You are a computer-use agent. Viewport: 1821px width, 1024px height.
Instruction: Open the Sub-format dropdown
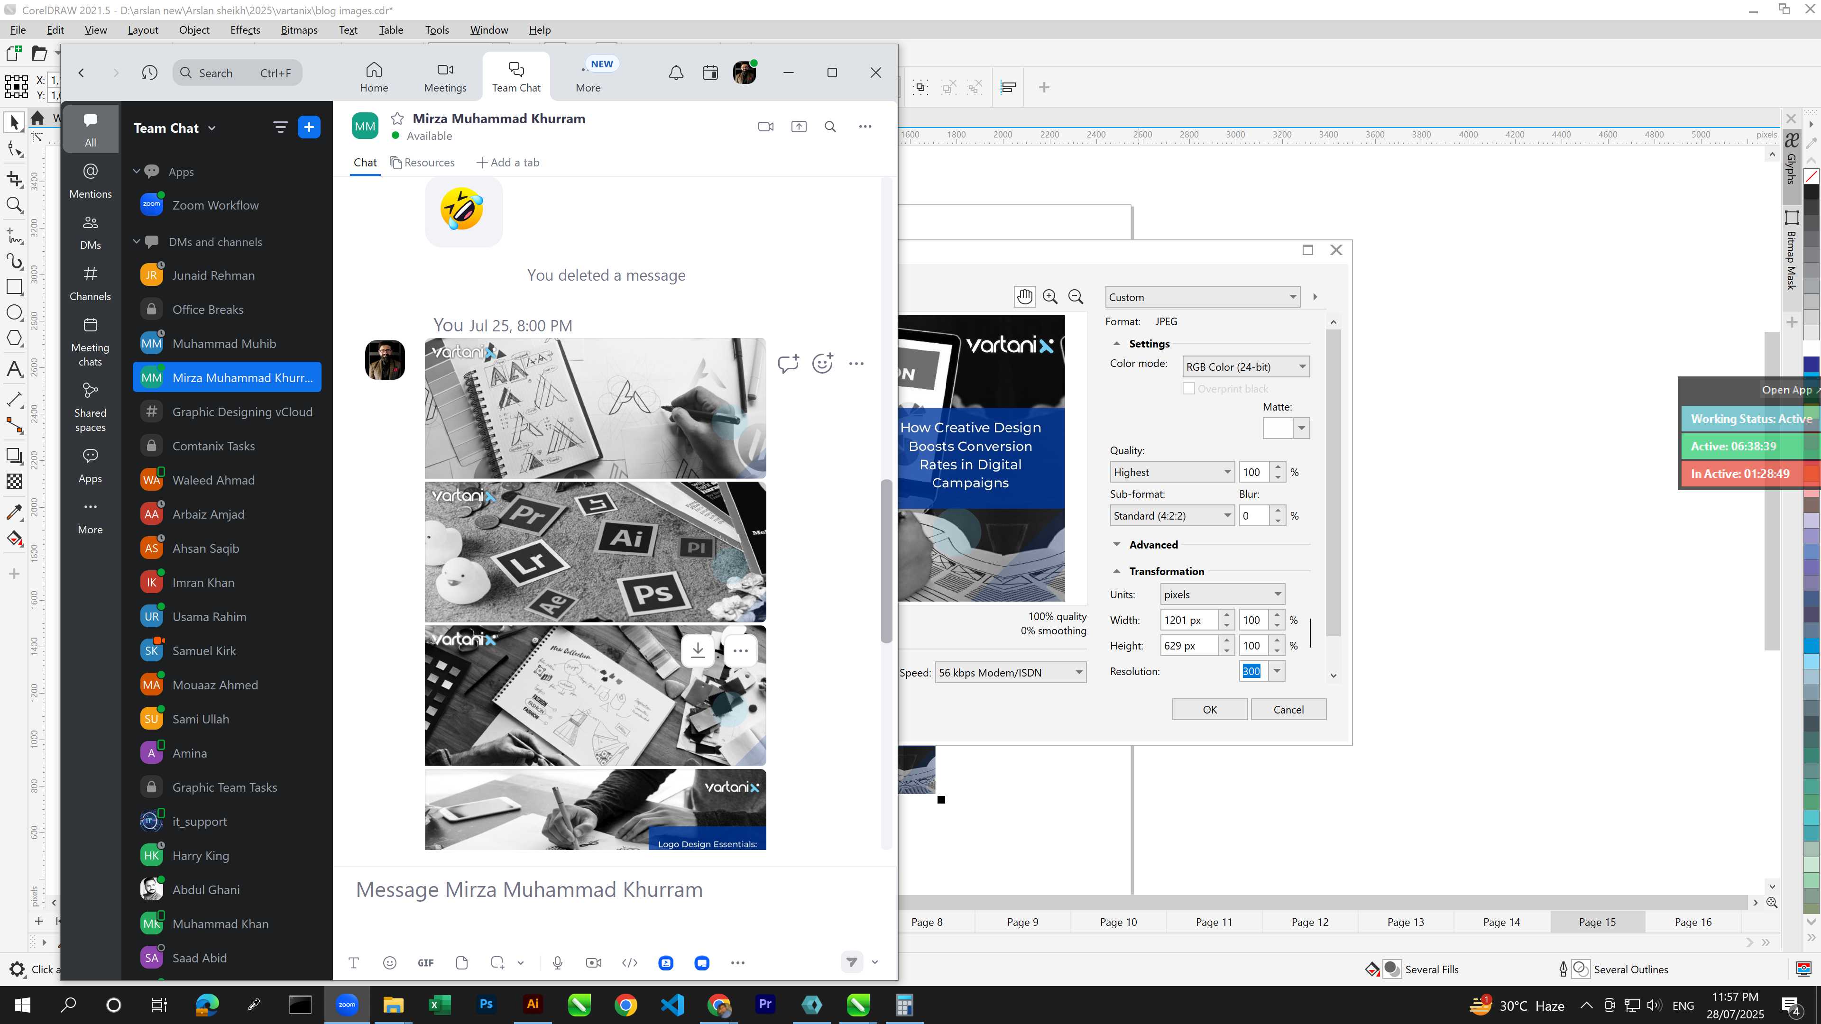1171,516
